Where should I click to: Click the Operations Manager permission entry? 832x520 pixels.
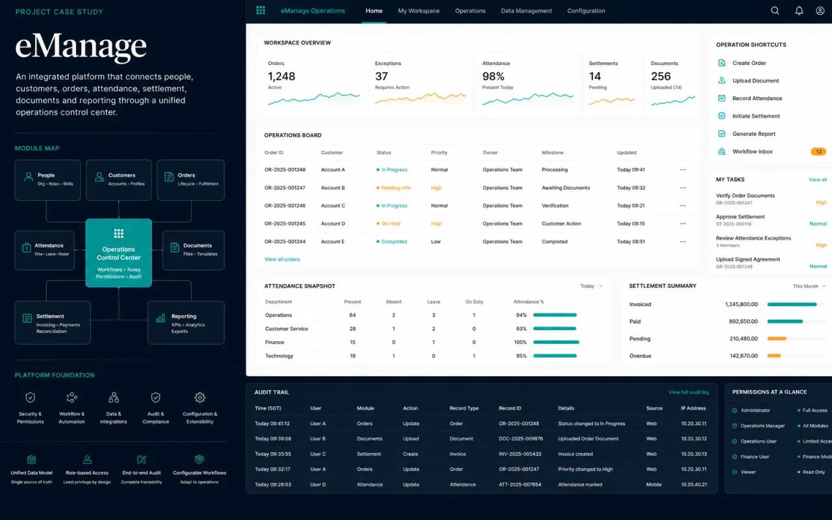tap(758, 426)
